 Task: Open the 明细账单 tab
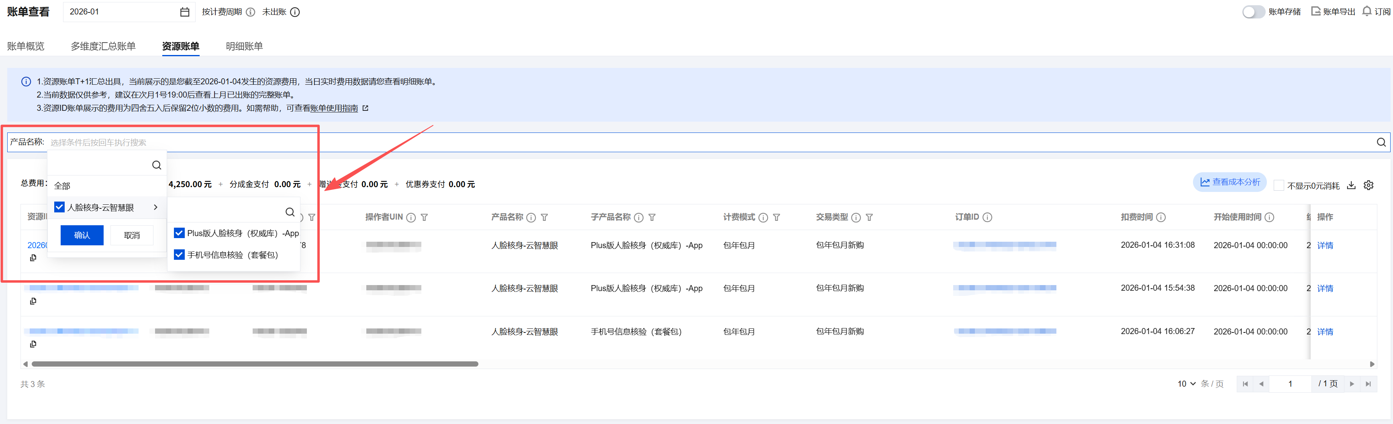(245, 46)
